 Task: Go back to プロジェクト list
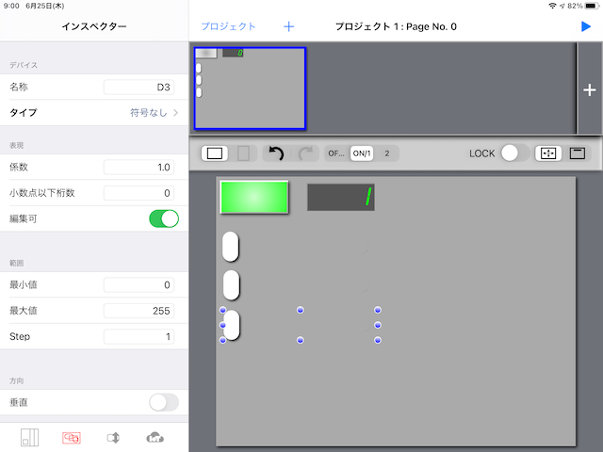[228, 26]
